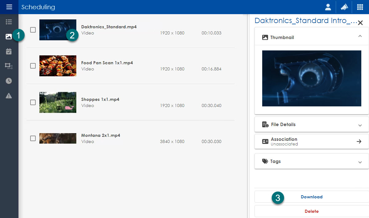This screenshot has width=369, height=218.
Task: Expand the File Details section
Action: [x=360, y=125]
